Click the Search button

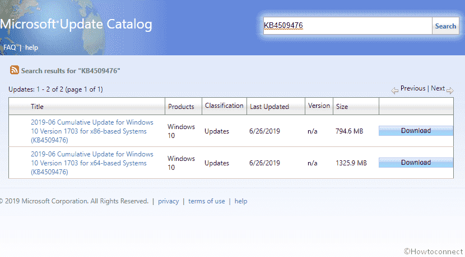click(445, 26)
